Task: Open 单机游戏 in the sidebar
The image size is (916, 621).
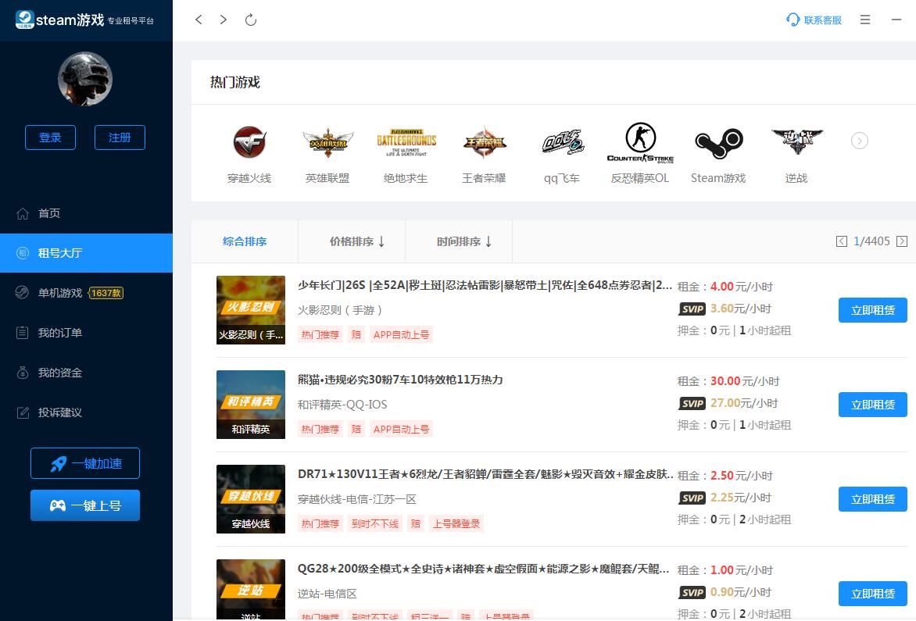Action: pyautogui.click(x=60, y=293)
